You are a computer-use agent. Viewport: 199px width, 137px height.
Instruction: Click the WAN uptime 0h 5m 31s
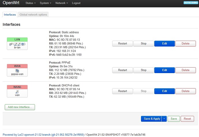[66, 66]
